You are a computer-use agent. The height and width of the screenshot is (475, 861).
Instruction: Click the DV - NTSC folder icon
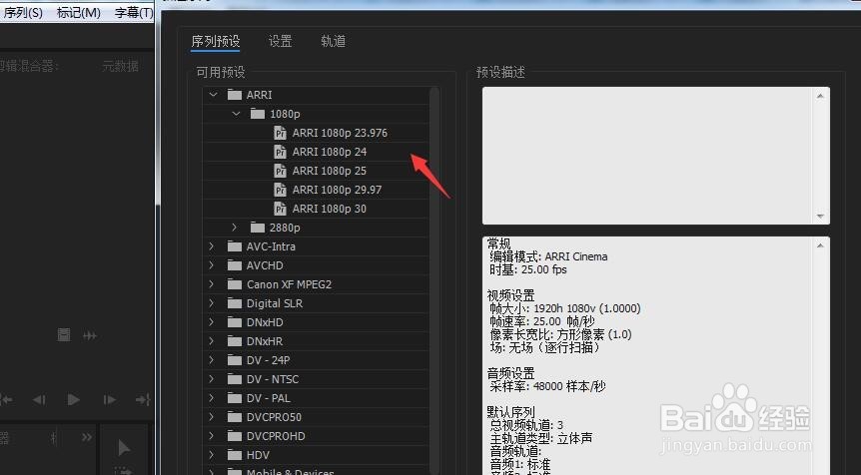coord(235,379)
